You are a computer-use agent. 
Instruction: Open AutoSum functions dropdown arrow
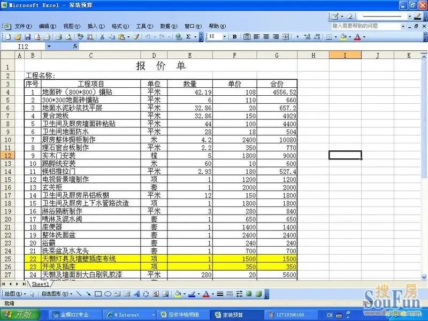pyautogui.click(x=195, y=37)
